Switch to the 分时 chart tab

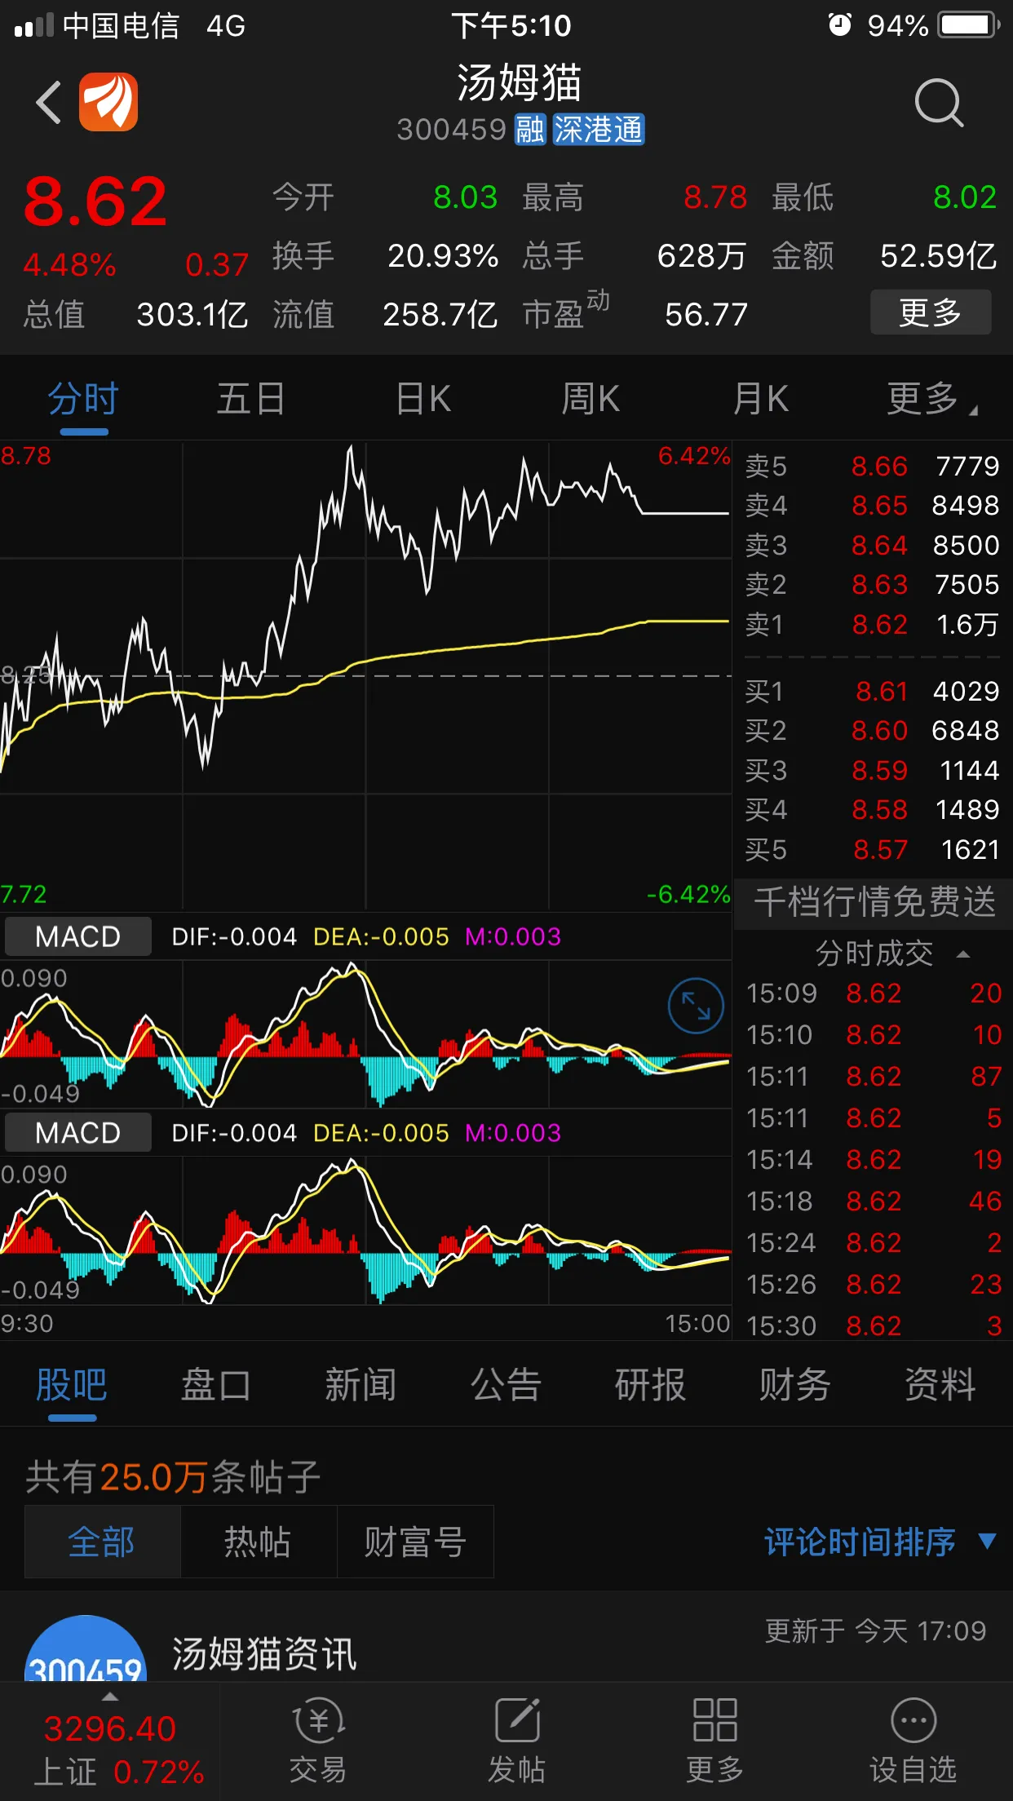[83, 400]
